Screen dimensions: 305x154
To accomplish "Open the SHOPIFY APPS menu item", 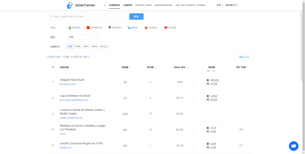I will click(143, 5).
